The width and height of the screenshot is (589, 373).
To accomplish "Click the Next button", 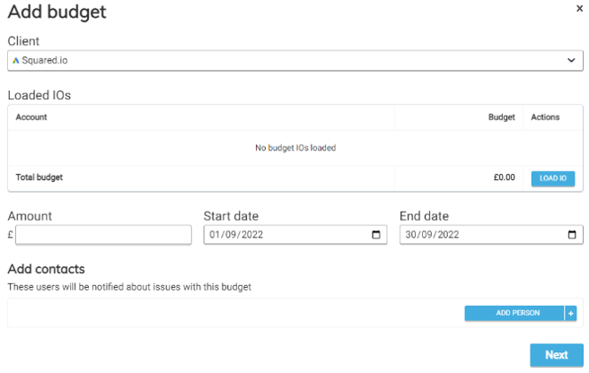I will (x=556, y=354).
